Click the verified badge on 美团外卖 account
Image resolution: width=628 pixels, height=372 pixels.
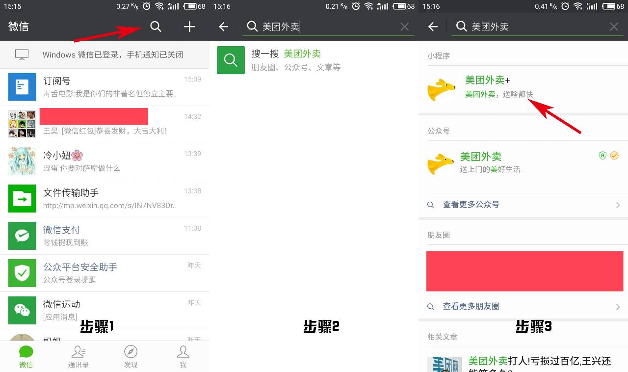pyautogui.click(x=614, y=155)
